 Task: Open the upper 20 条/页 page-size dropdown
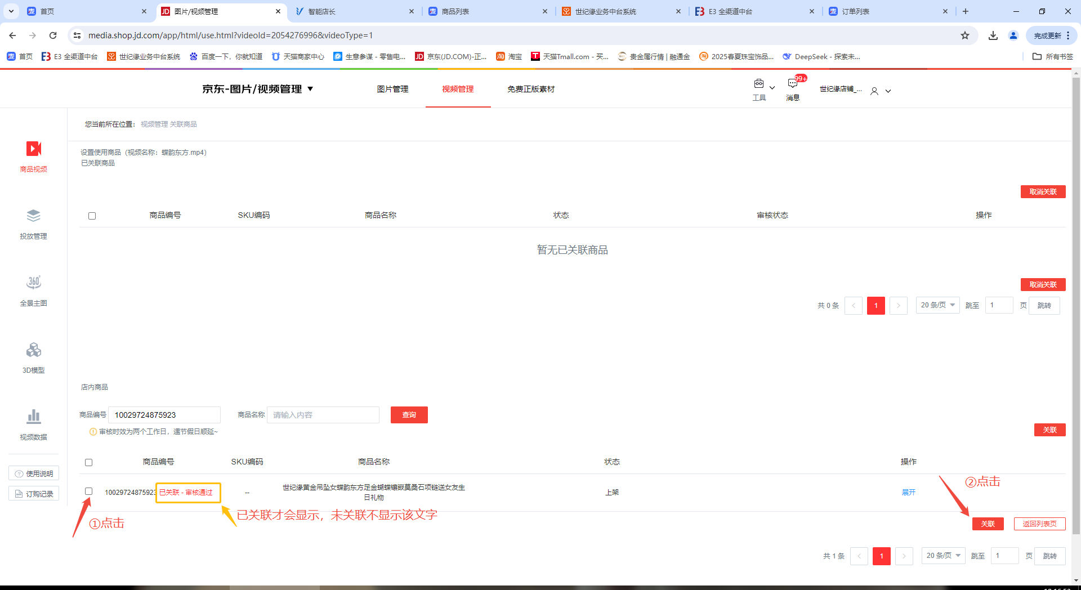coord(937,305)
